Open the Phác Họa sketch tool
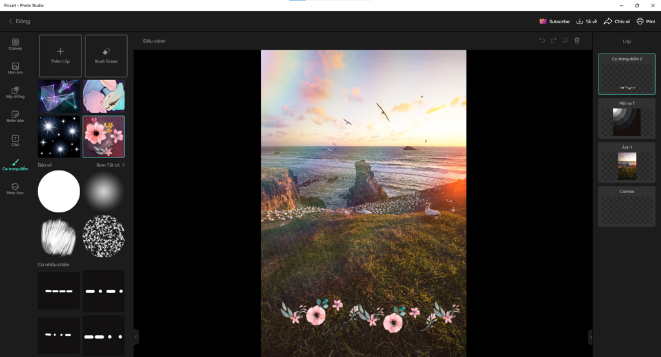The width and height of the screenshot is (661, 357). pos(15,189)
